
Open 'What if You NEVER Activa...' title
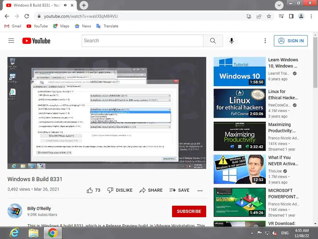coord(283,161)
